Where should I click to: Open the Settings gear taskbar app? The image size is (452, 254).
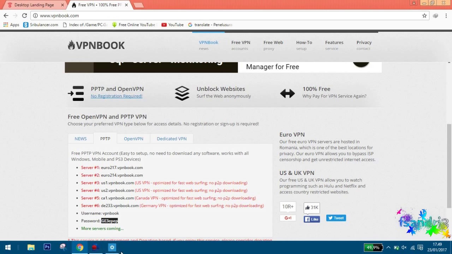(x=112, y=247)
